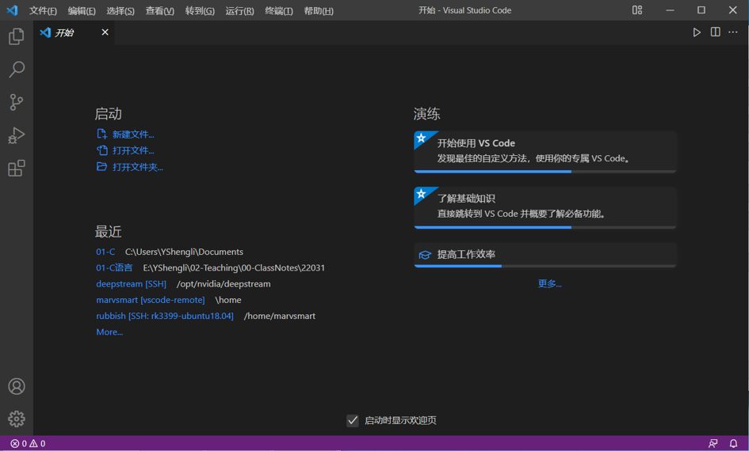The height and width of the screenshot is (451, 749).
Task: Maximize the VS Code window
Action: tap(701, 10)
